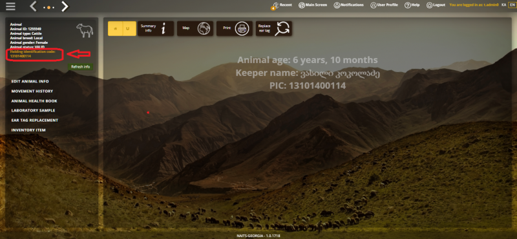Go forward with the right chevron arrow

[65, 6]
